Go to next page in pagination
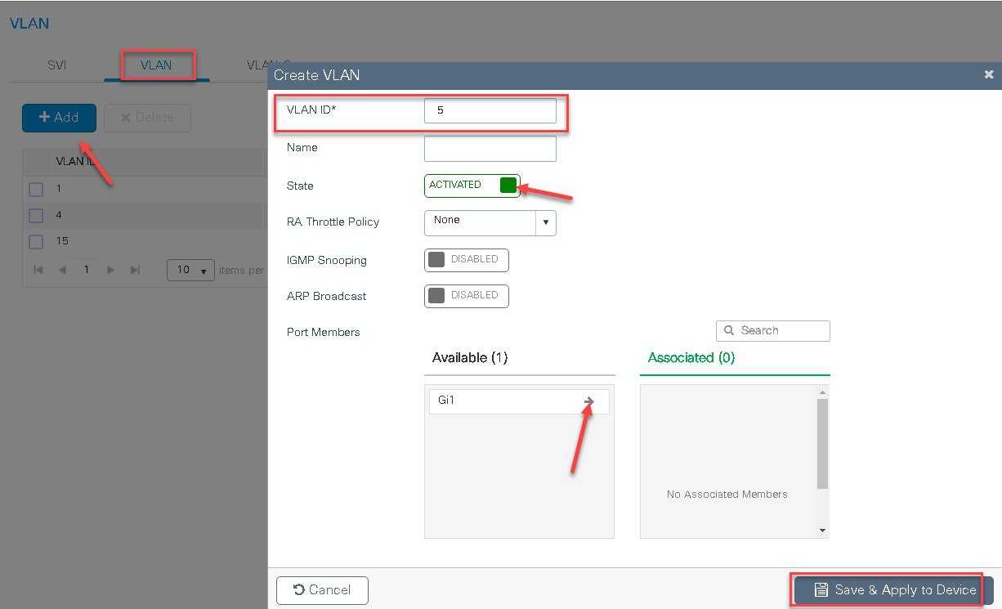 111,270
